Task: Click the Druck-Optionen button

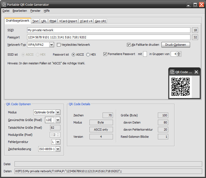Action: (x=175, y=45)
